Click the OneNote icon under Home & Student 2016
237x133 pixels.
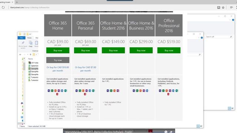(118, 91)
